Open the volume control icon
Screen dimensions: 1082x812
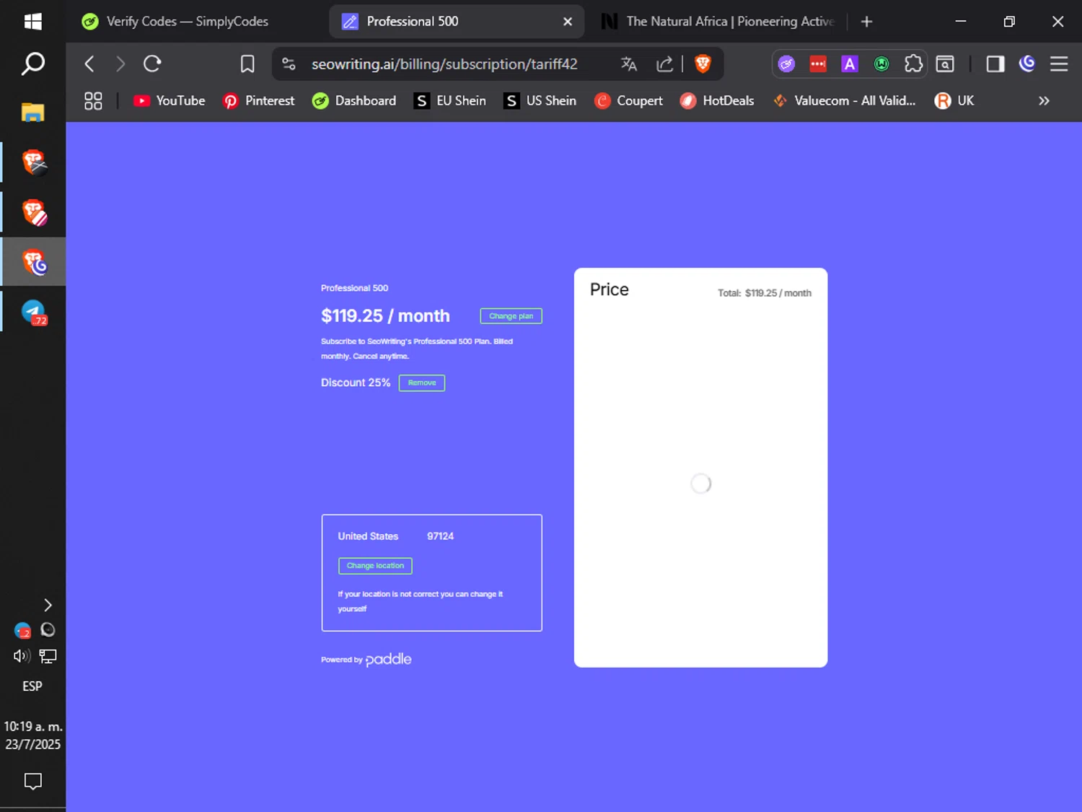pos(22,656)
